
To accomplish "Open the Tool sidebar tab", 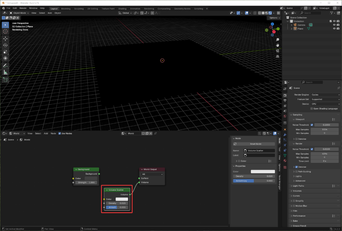I will click(x=280, y=149).
